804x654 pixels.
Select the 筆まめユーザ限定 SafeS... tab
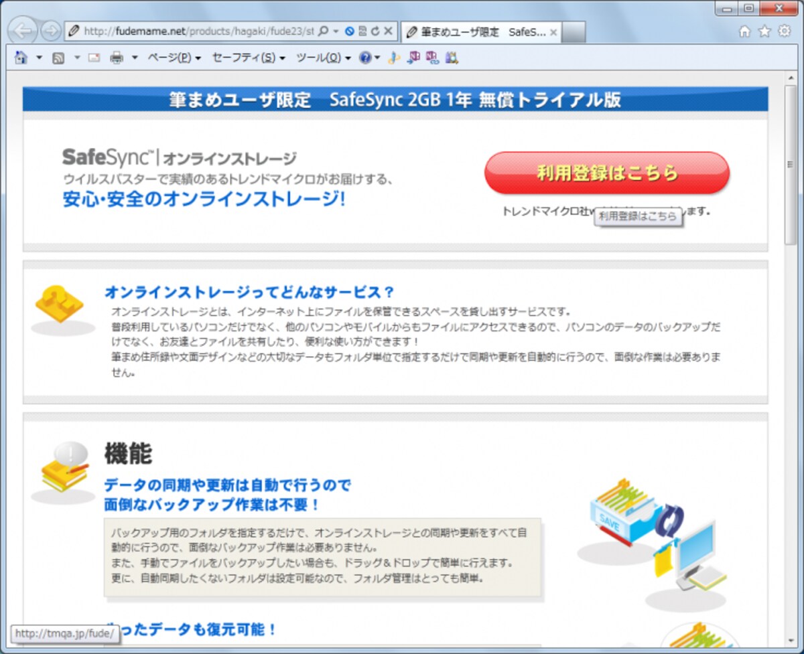pos(482,31)
